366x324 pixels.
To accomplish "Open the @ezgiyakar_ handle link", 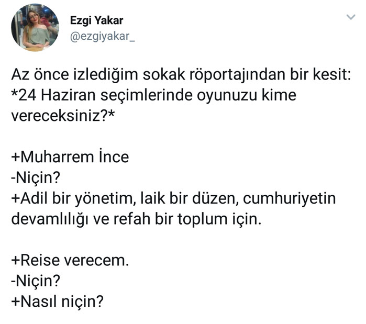I will pos(102,37).
